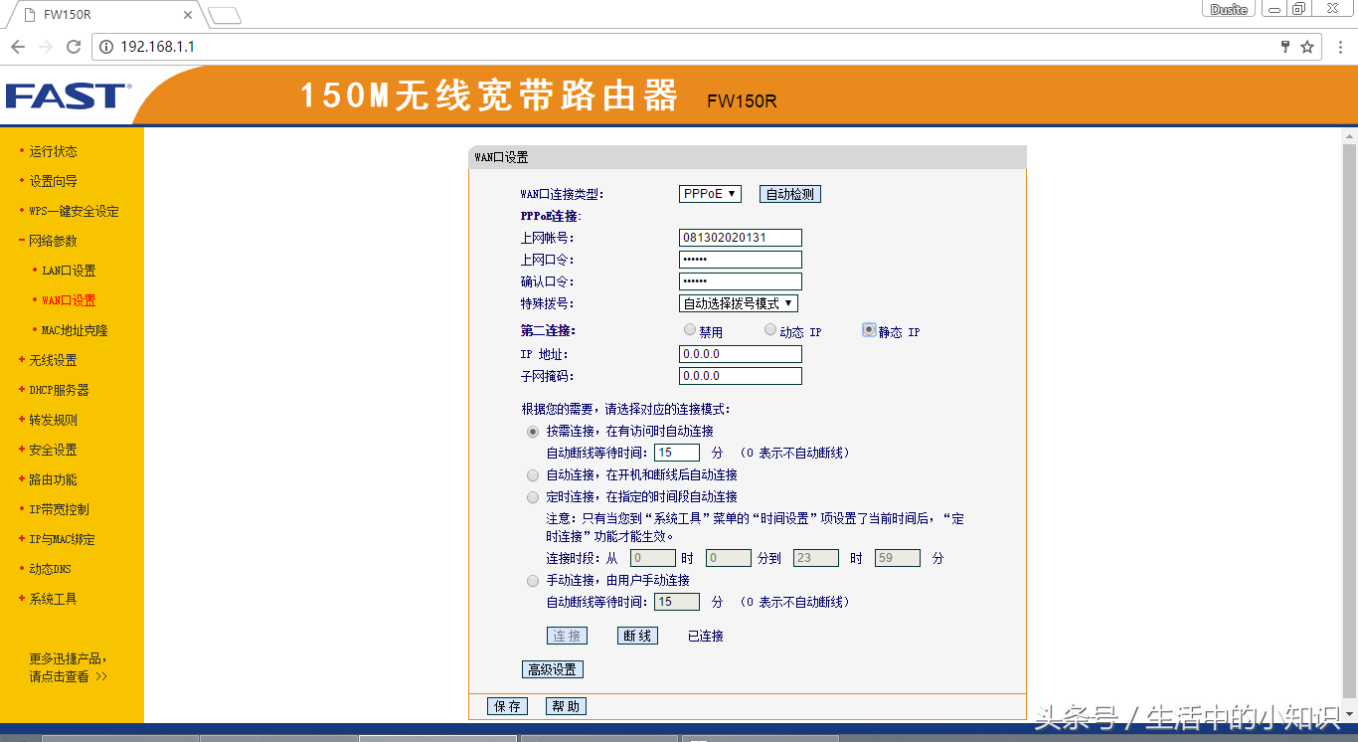The width and height of the screenshot is (1358, 742).
Task: Open a new browser tab
Action: coord(225,15)
